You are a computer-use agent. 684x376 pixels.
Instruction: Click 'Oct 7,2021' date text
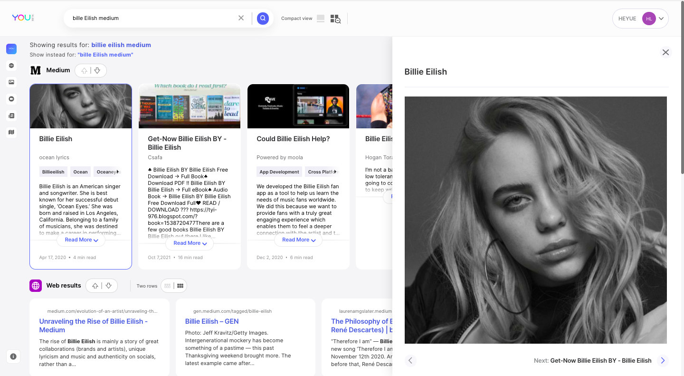(x=159, y=258)
